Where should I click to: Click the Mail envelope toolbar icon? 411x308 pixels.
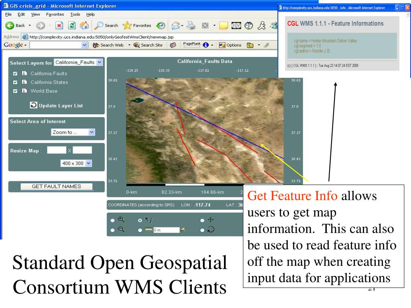[175, 25]
